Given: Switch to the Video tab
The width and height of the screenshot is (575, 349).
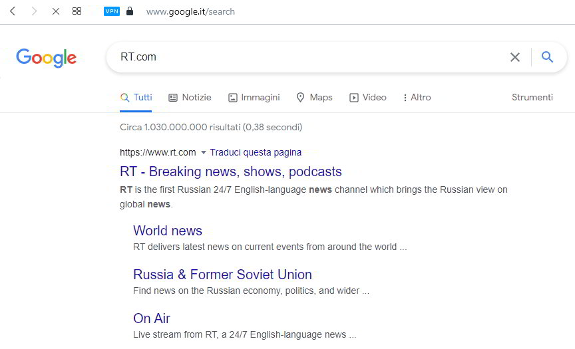Looking at the screenshot, I should (368, 98).
